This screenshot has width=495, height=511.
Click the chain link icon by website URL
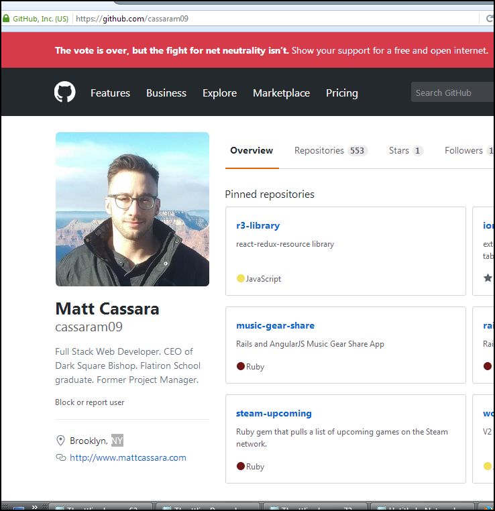(61, 457)
